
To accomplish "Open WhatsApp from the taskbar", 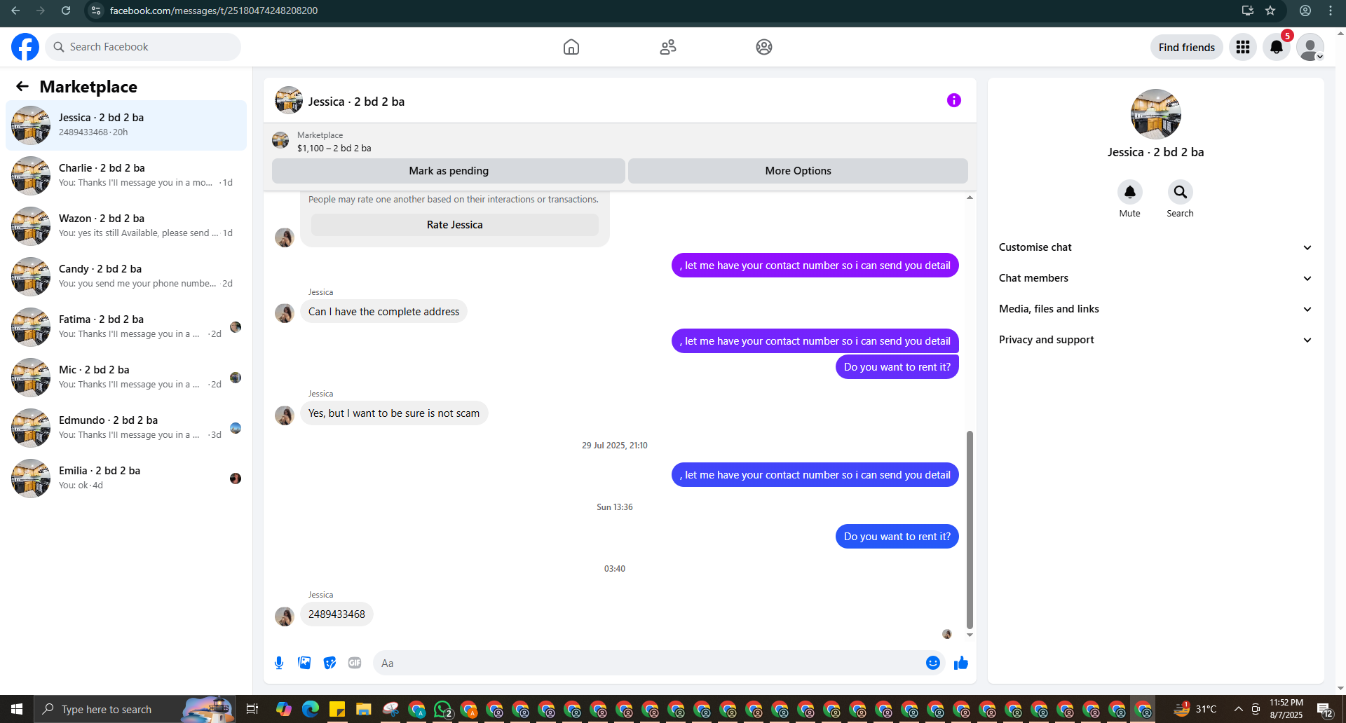I will 443,709.
